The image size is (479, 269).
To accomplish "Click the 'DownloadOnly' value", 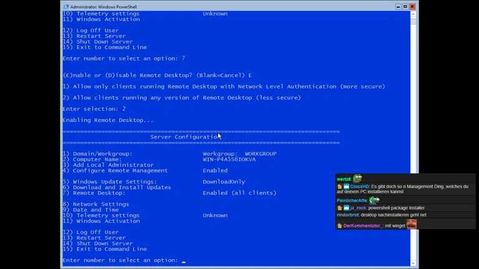I will [x=224, y=182].
